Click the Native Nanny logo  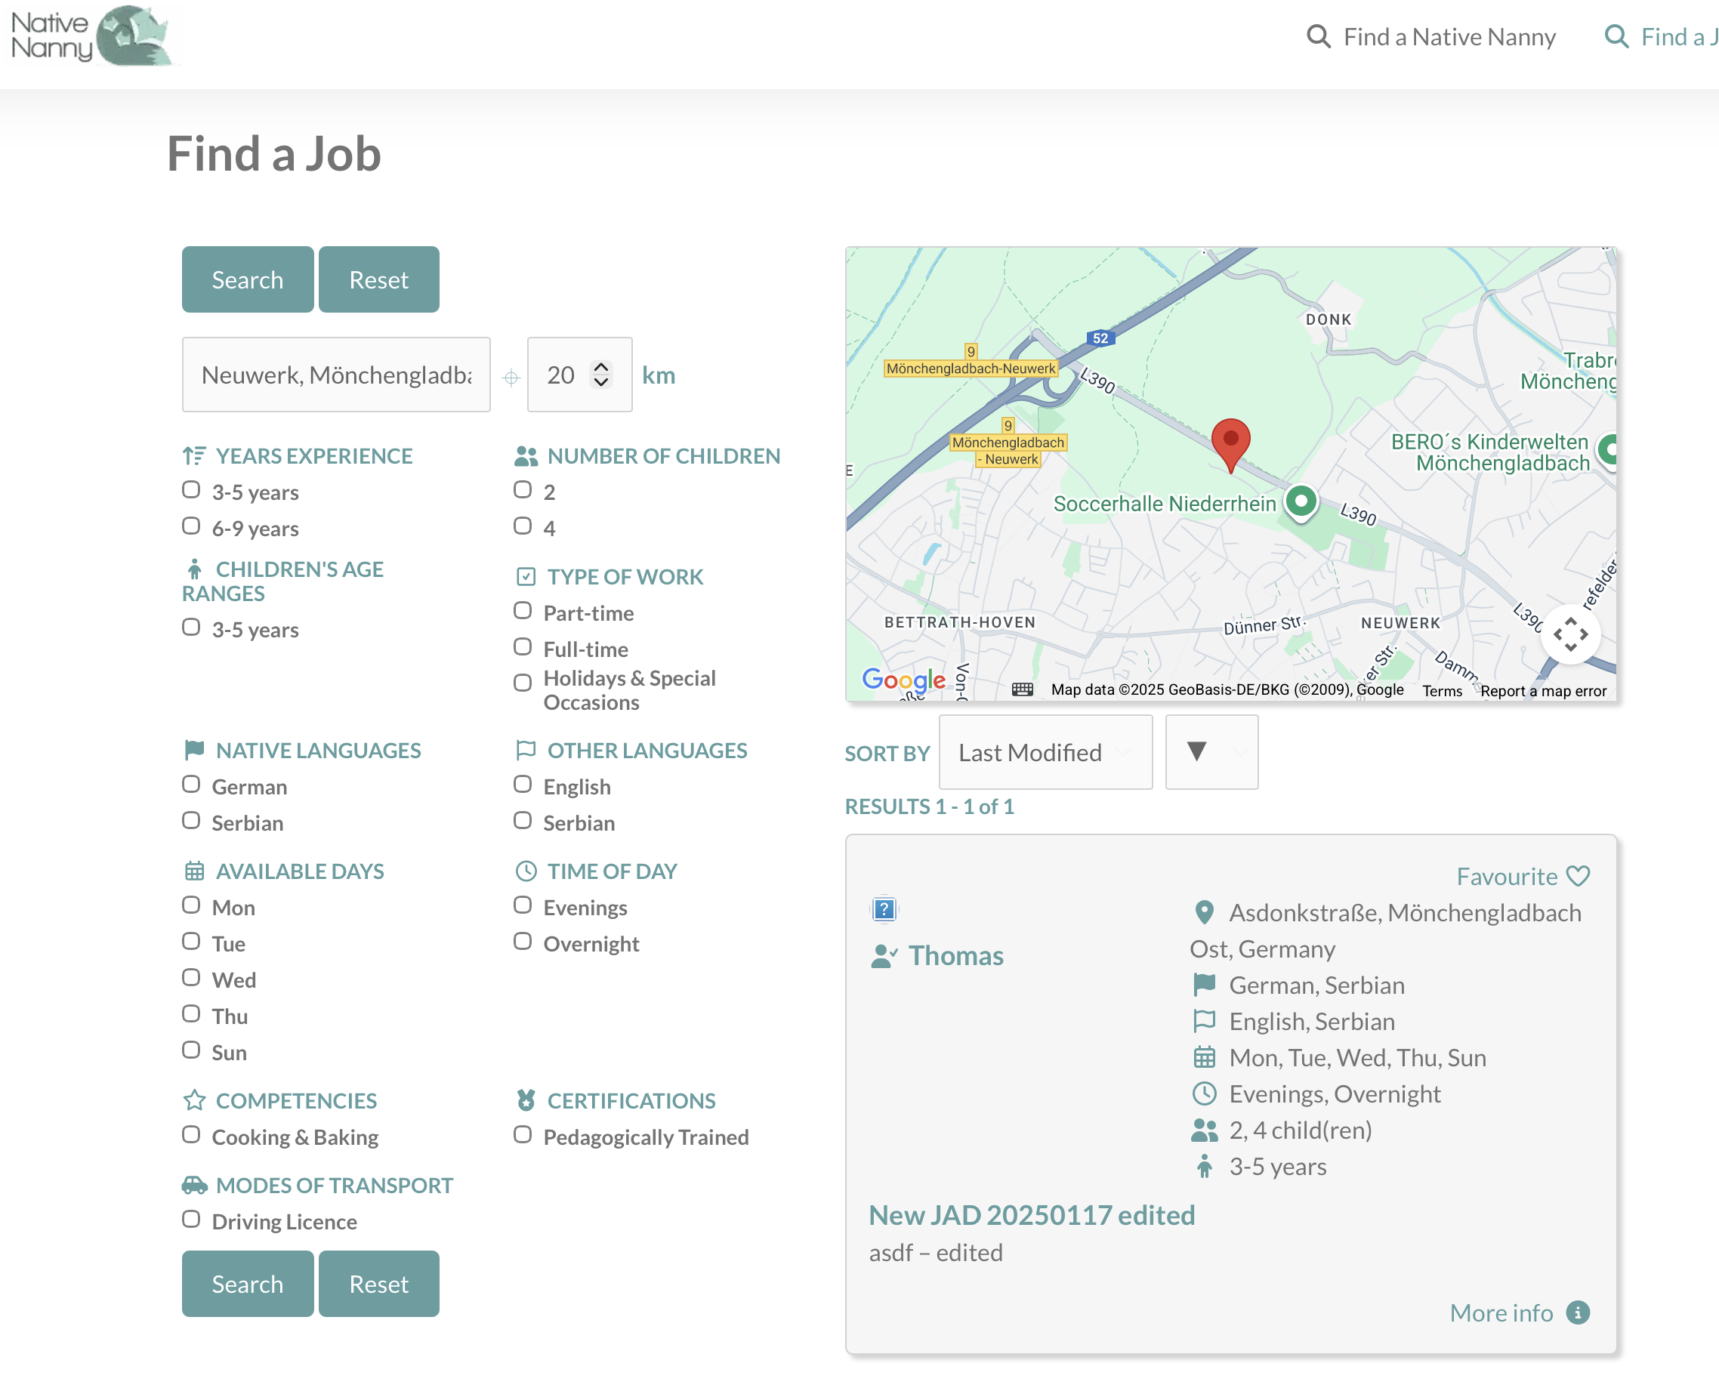(93, 37)
